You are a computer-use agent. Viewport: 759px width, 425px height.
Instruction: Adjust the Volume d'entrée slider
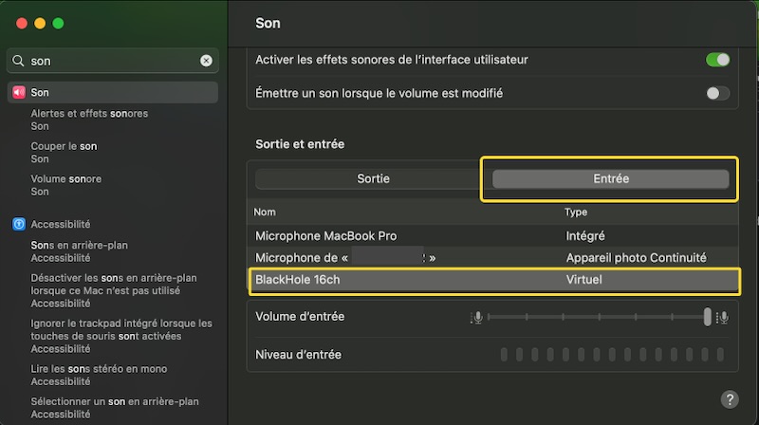(x=707, y=317)
